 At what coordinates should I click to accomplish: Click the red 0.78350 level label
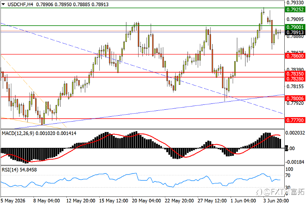[295, 74]
